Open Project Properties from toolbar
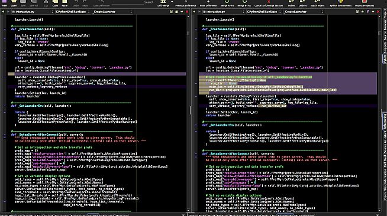This screenshot has width=387, height=216. [365, 3]
